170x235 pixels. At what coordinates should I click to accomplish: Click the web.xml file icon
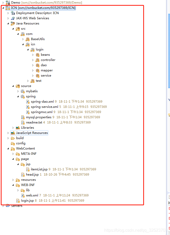pyautogui.click(x=23, y=195)
